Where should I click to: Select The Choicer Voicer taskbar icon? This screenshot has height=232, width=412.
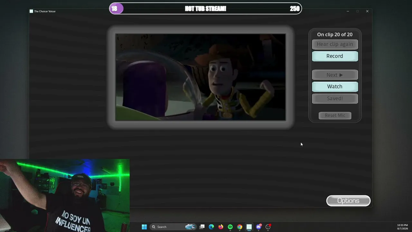(249, 227)
